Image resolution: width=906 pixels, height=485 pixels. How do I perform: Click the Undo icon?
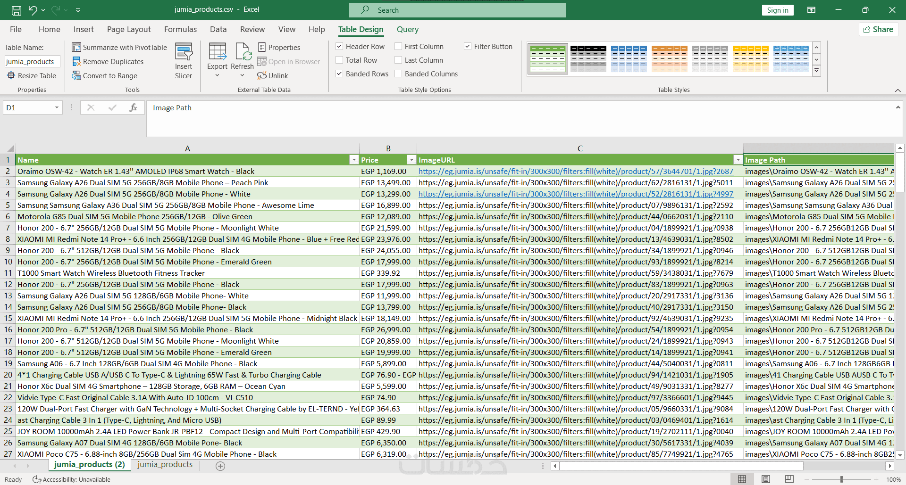33,10
